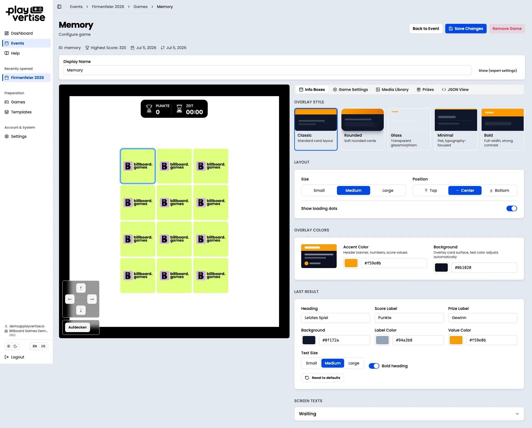This screenshot has height=428, width=532.
Task: Open Media Library tab
Action: click(x=392, y=90)
